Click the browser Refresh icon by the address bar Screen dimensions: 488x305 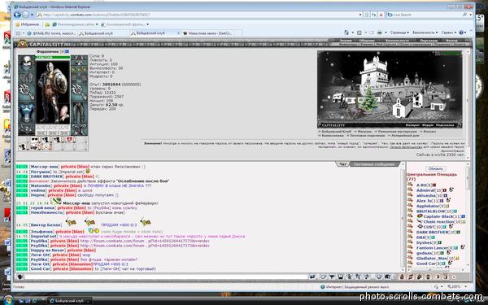click(374, 15)
